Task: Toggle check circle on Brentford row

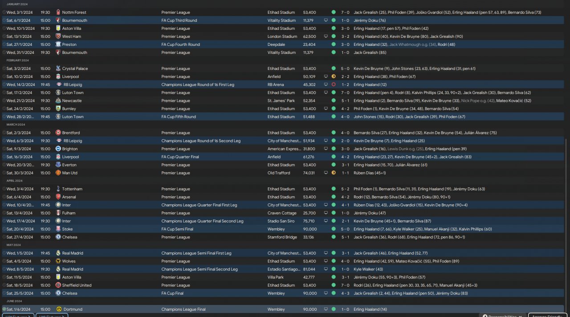Action: click(4, 133)
